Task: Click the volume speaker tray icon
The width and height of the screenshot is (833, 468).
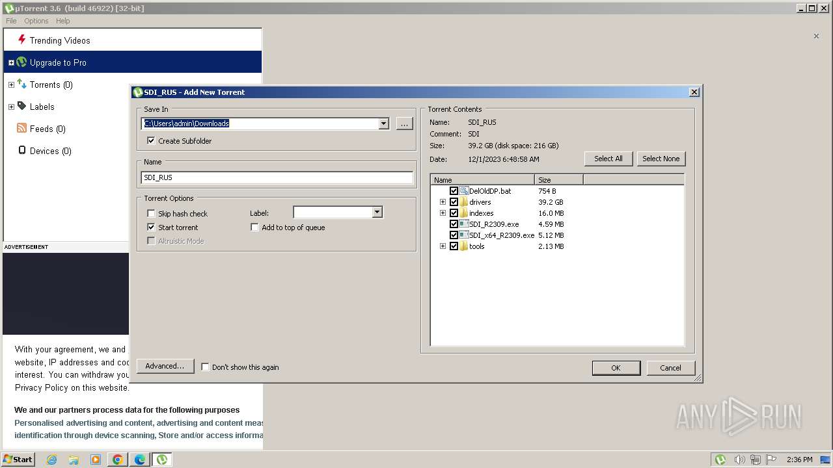Action: [x=739, y=460]
